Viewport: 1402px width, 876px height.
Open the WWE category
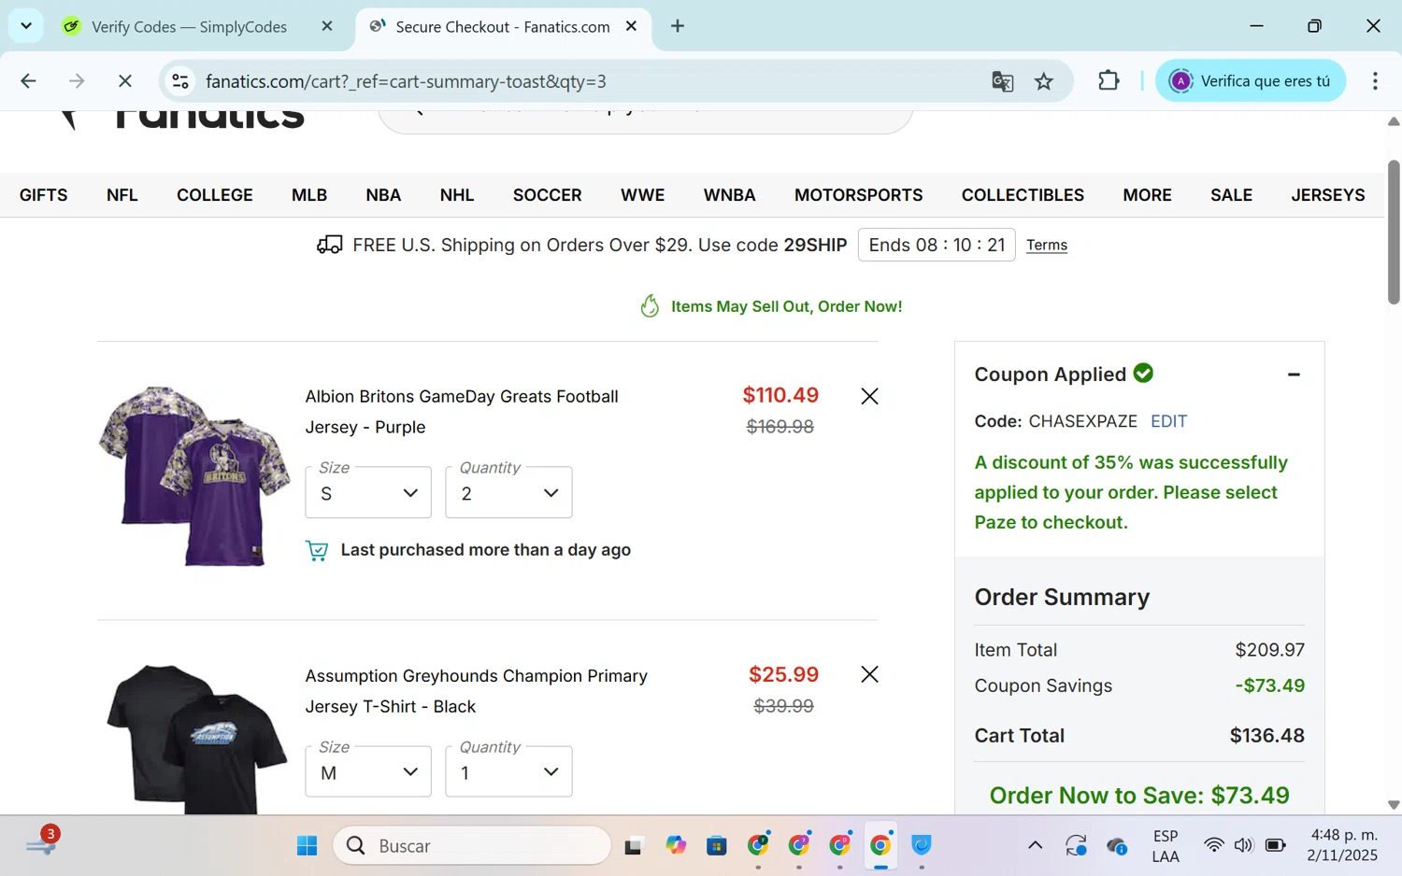click(643, 195)
